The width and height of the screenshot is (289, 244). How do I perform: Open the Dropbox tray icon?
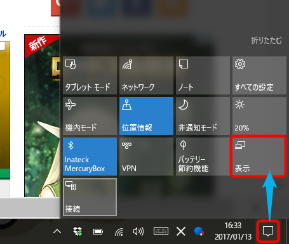77,231
